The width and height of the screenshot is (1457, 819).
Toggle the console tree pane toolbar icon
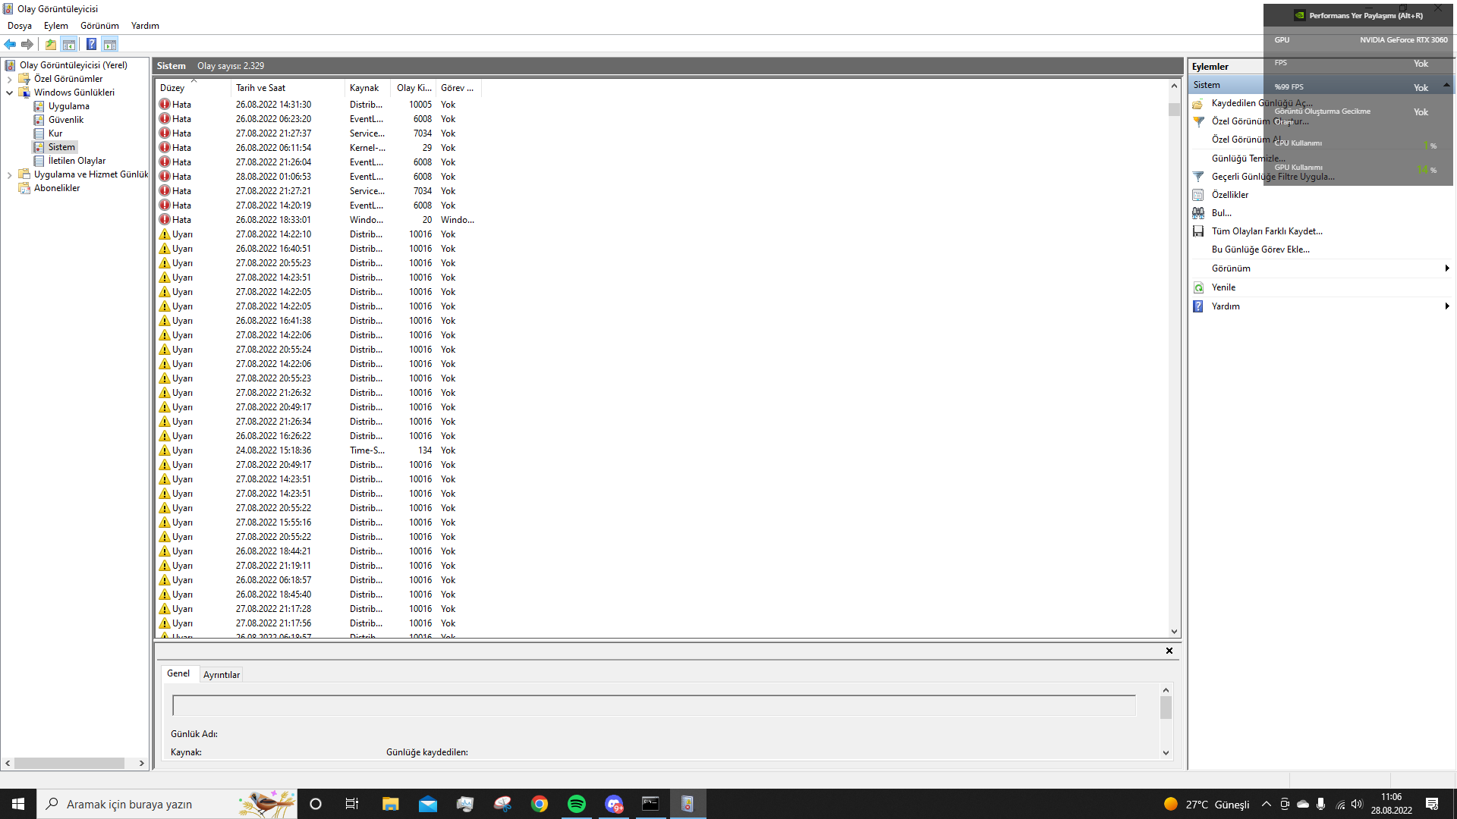[x=69, y=44]
